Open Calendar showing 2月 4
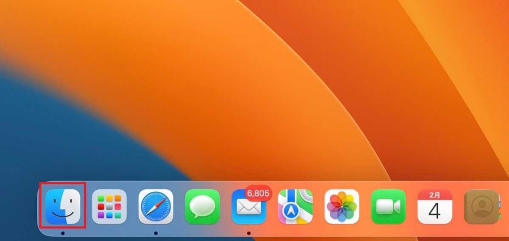 (435, 206)
